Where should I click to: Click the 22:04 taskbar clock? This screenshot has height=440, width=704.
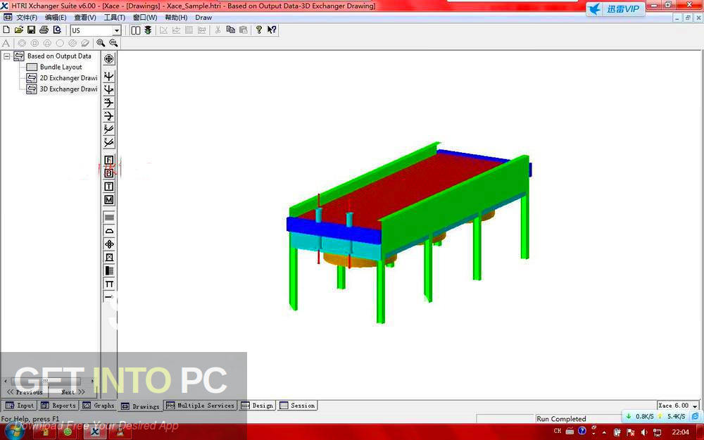pyautogui.click(x=681, y=432)
